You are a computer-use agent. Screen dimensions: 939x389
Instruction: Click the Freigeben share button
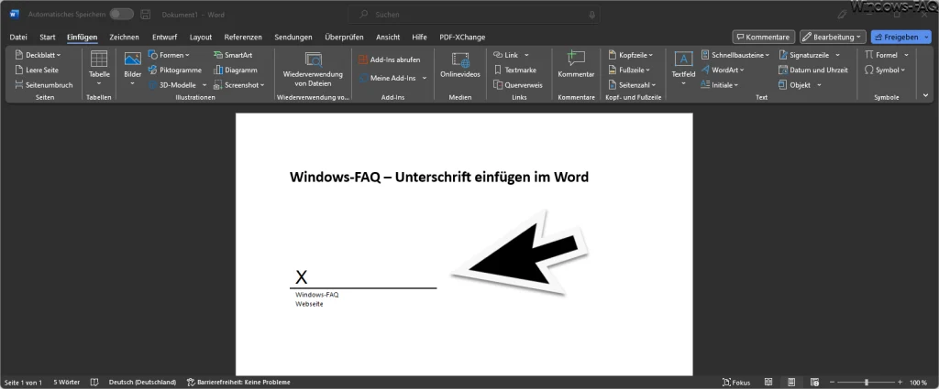896,37
